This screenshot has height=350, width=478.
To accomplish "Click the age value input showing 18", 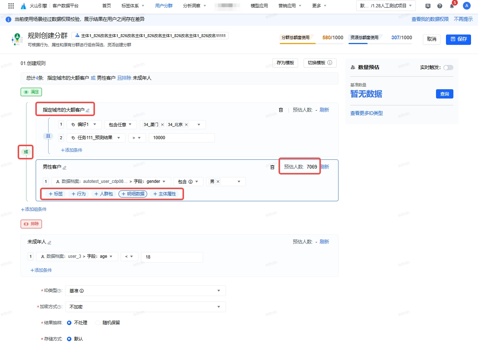I will coord(172,257).
